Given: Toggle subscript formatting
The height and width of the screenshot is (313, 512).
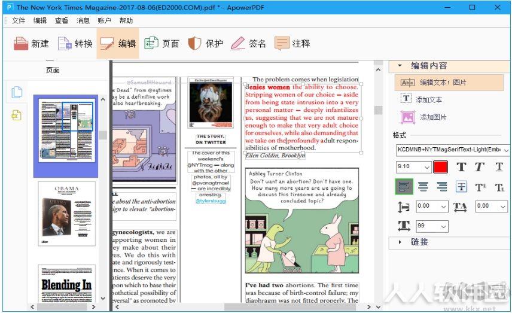Looking at the screenshot, I should pyautogui.click(x=499, y=187).
